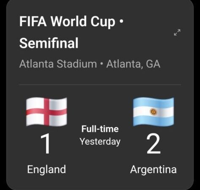200x190 pixels.
Task: Select the Full-time match status label
Action: click(x=100, y=129)
